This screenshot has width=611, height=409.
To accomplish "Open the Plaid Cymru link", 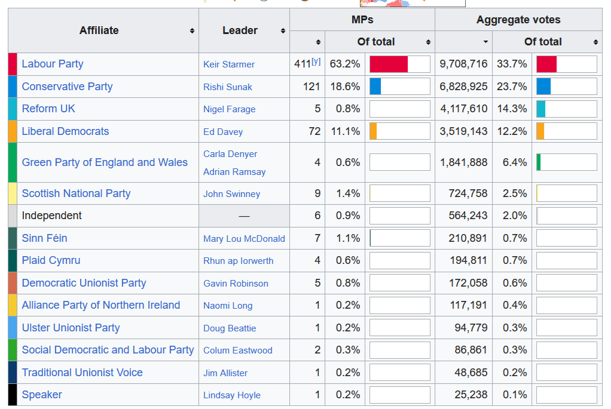I will 51,260.
